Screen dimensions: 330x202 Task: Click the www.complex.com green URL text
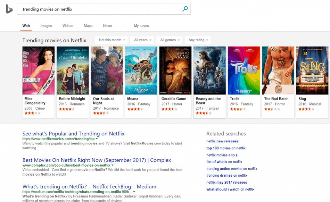pyautogui.click(x=66, y=166)
